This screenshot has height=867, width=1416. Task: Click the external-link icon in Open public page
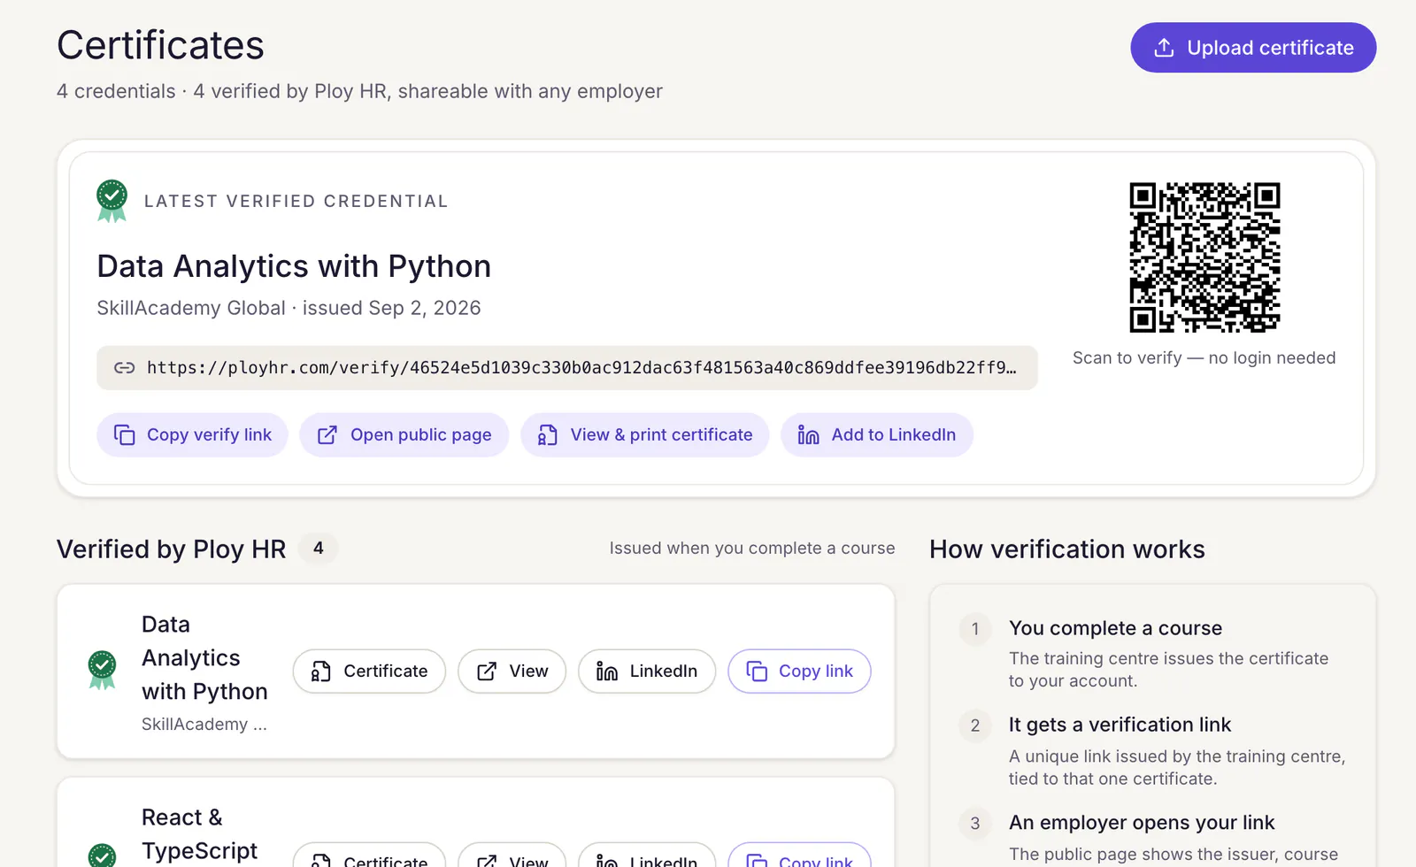(327, 435)
